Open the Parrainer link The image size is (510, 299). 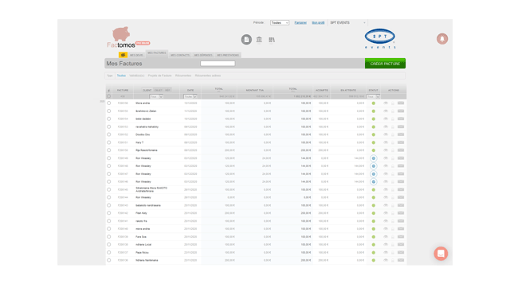pos(300,23)
